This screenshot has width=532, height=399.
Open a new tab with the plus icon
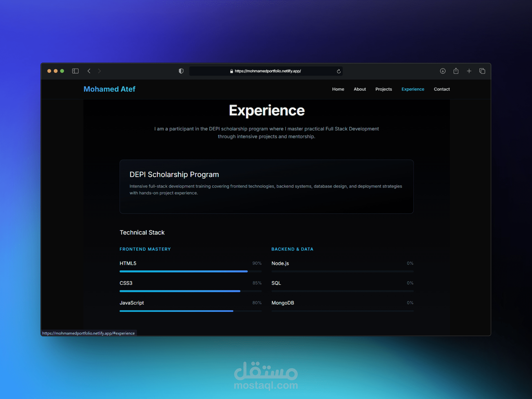click(469, 71)
